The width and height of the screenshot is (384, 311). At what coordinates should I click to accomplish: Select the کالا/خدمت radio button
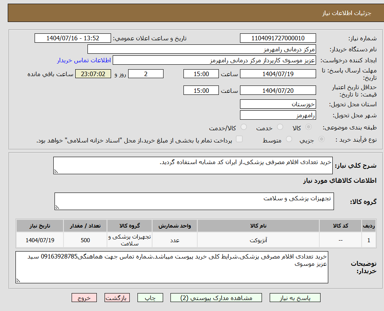click(x=244, y=128)
